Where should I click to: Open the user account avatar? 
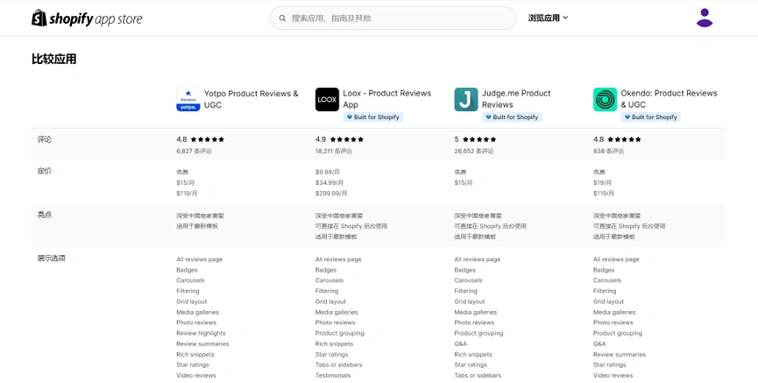click(705, 18)
